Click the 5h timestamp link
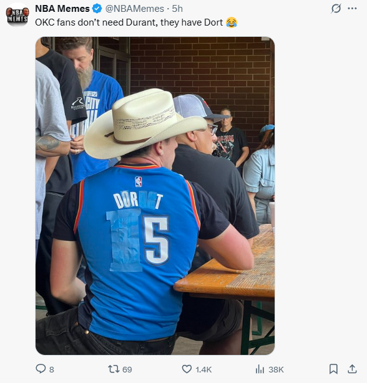The width and height of the screenshot is (367, 383). tap(177, 9)
